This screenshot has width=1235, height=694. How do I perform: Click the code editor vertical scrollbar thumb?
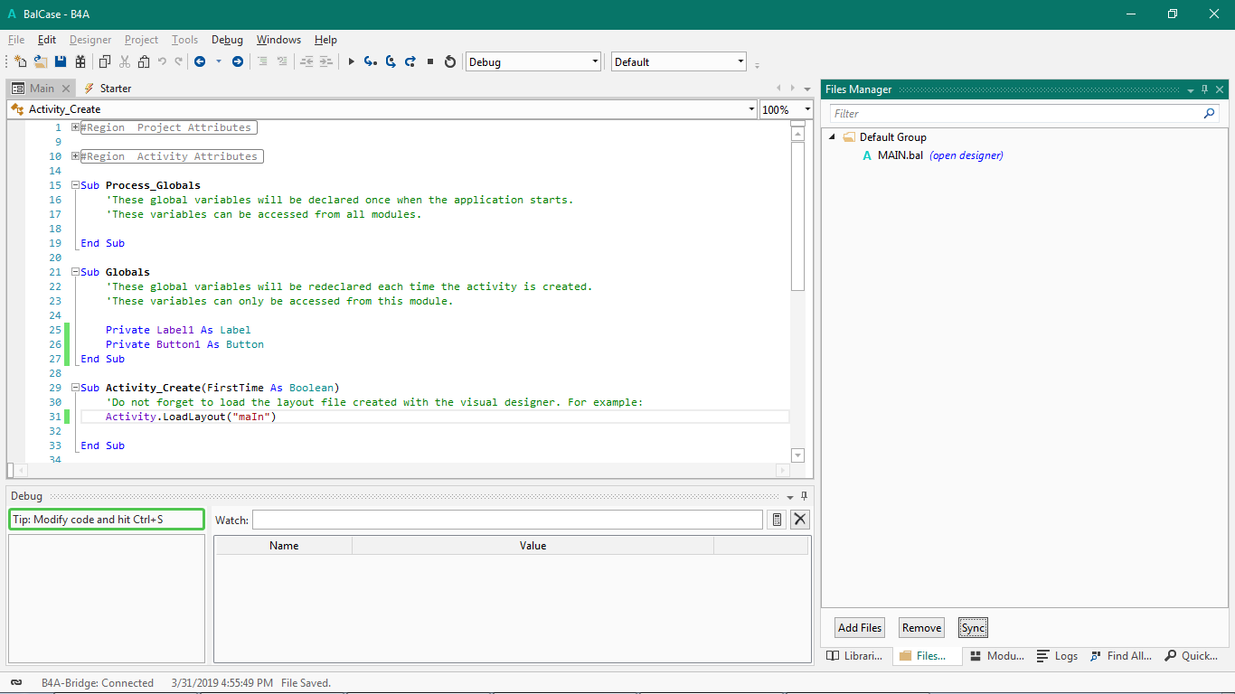click(797, 215)
